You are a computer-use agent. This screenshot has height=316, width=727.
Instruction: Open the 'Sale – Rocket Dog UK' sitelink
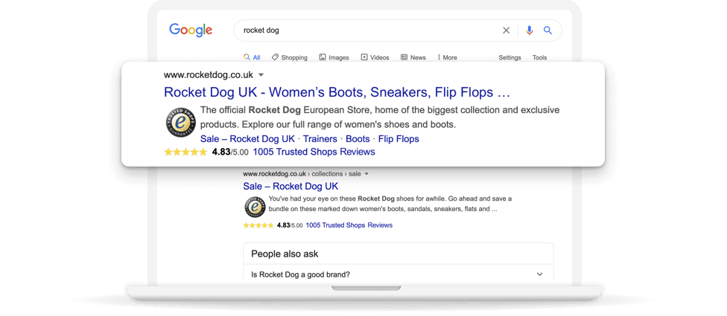(247, 139)
